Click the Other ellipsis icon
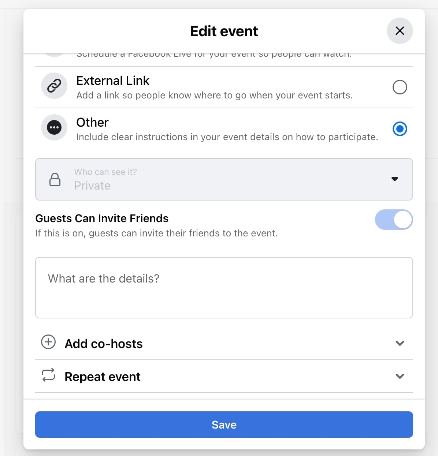 (x=54, y=127)
